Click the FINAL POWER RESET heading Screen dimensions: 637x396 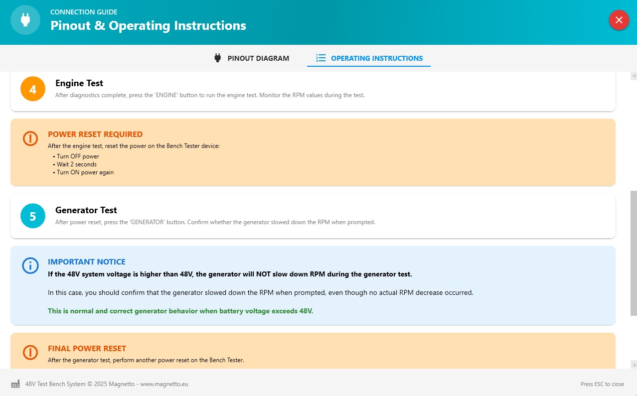pyautogui.click(x=87, y=349)
